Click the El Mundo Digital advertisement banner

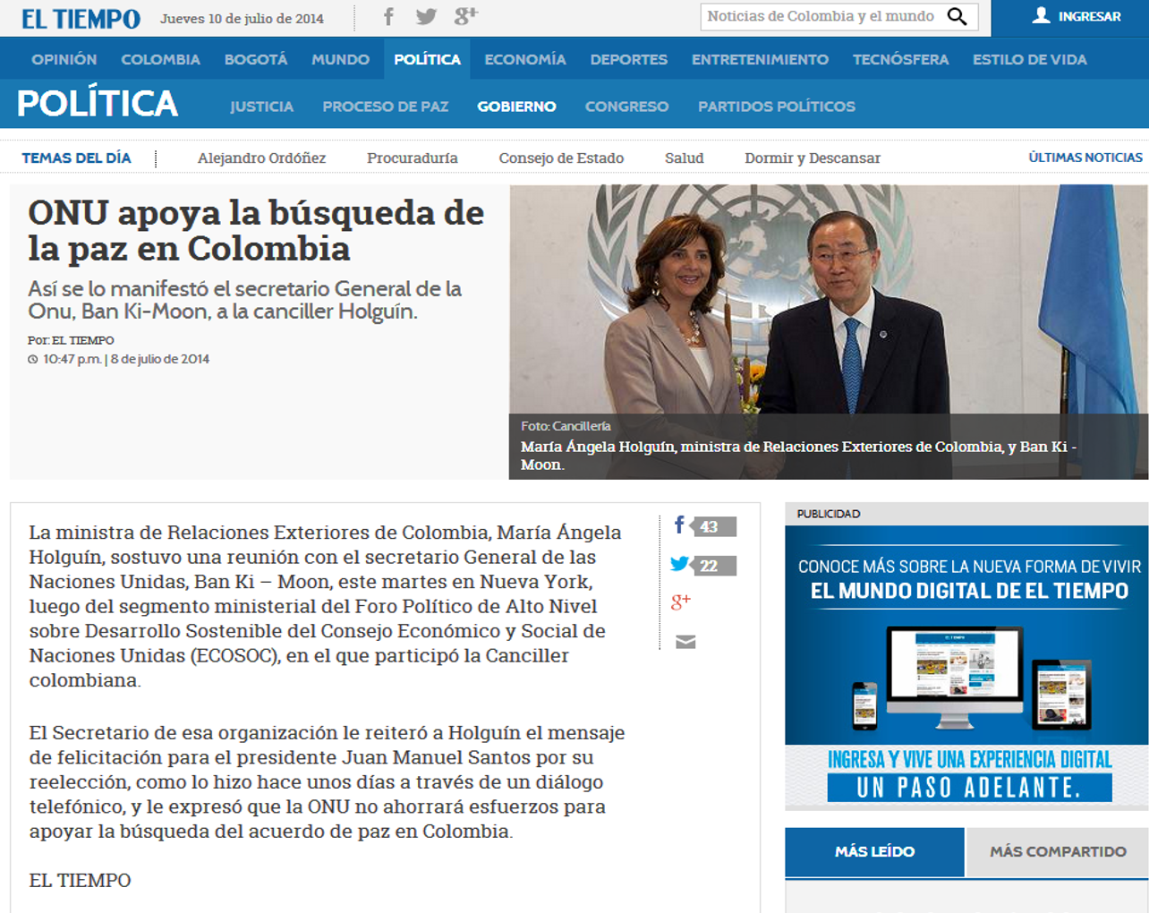pos(966,667)
